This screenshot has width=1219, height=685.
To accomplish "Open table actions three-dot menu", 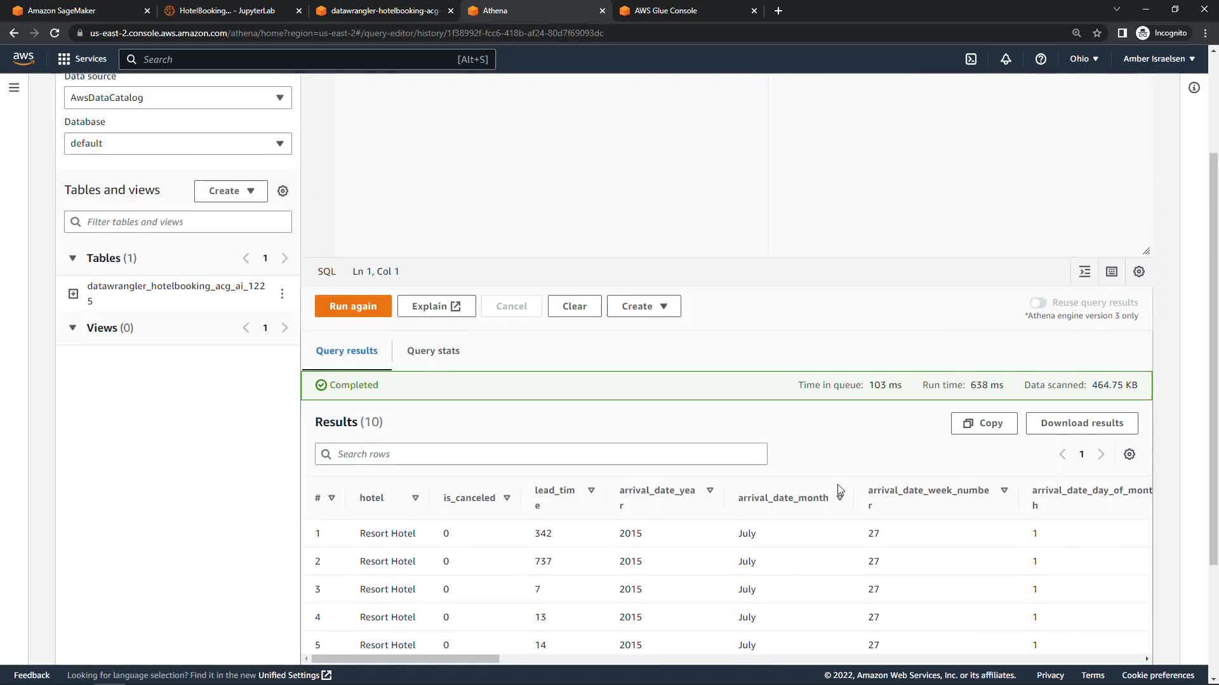I will [282, 294].
